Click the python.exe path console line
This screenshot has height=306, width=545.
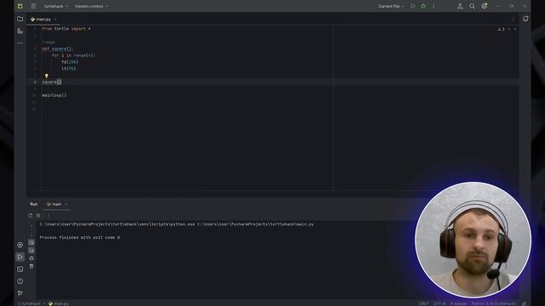[176, 224]
